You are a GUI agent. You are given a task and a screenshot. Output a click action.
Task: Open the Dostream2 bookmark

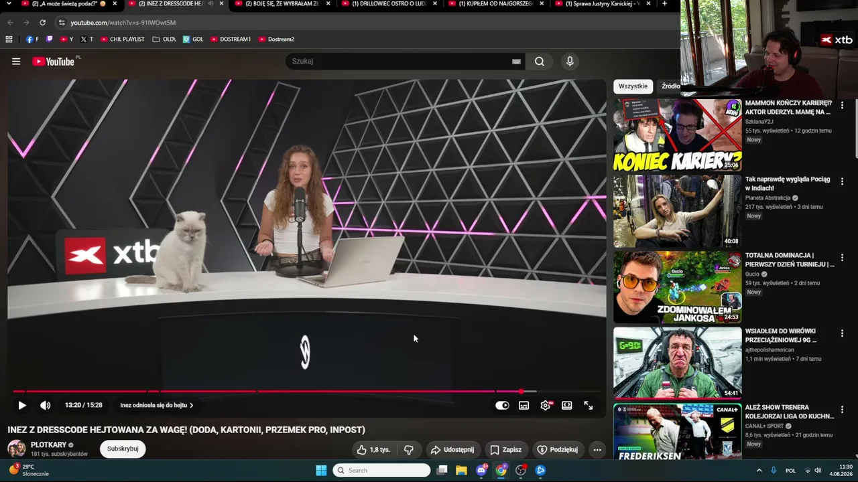click(x=276, y=39)
